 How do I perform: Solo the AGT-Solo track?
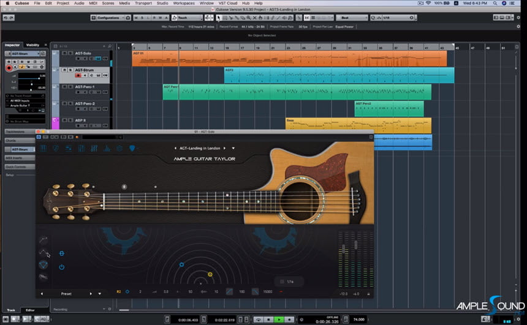70,53
